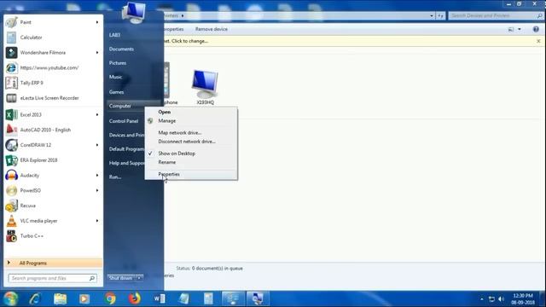Viewport: 546px width, 307px height.
Task: Open Wondershare Filmora
Action: coord(53,53)
